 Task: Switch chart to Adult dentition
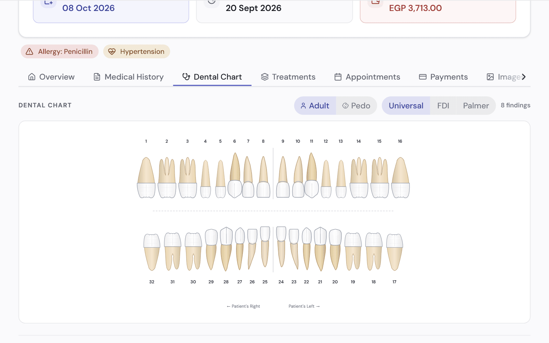pyautogui.click(x=315, y=106)
